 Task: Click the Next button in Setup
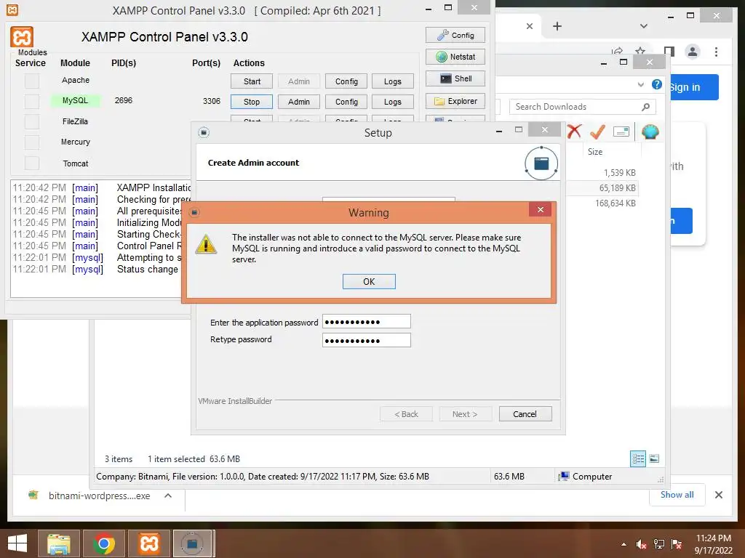pyautogui.click(x=465, y=413)
